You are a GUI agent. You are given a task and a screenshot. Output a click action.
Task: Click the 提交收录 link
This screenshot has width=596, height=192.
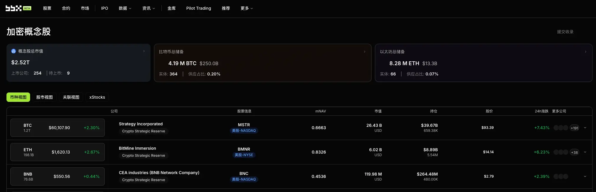click(565, 32)
